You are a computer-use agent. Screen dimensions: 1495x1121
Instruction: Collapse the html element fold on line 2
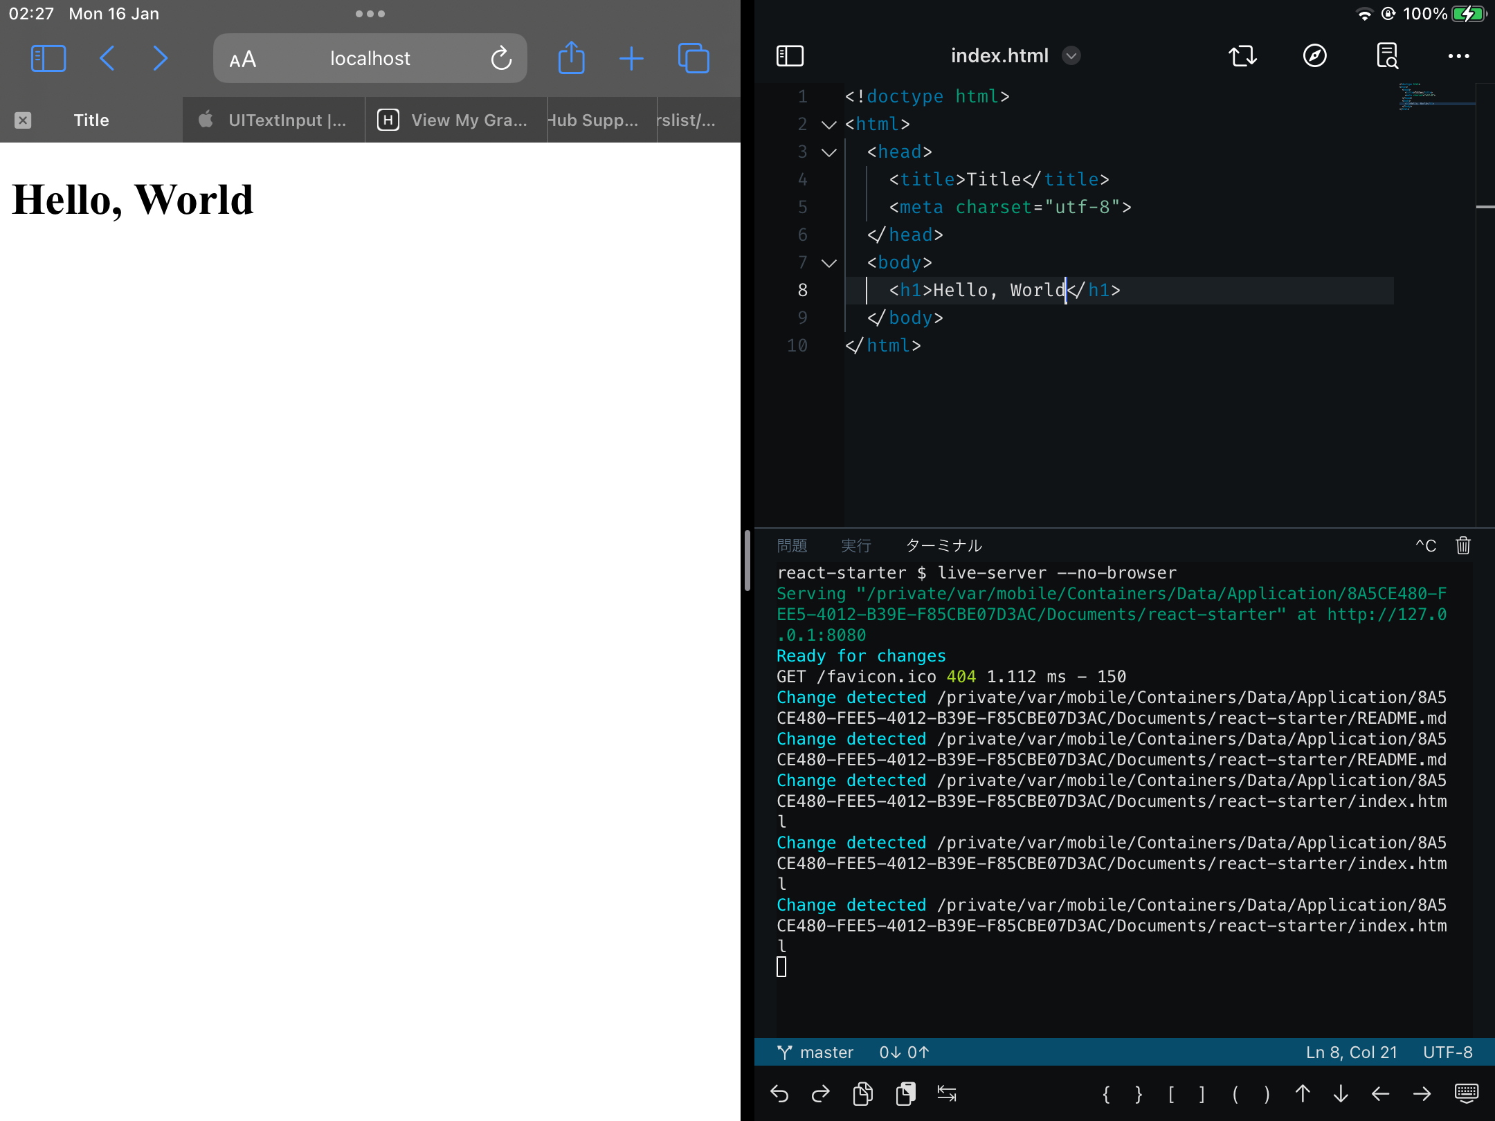pyautogui.click(x=828, y=125)
